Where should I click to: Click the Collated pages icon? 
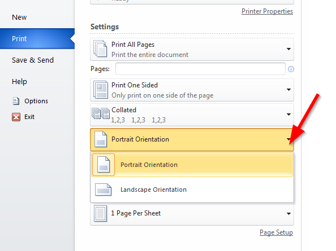[101, 113]
